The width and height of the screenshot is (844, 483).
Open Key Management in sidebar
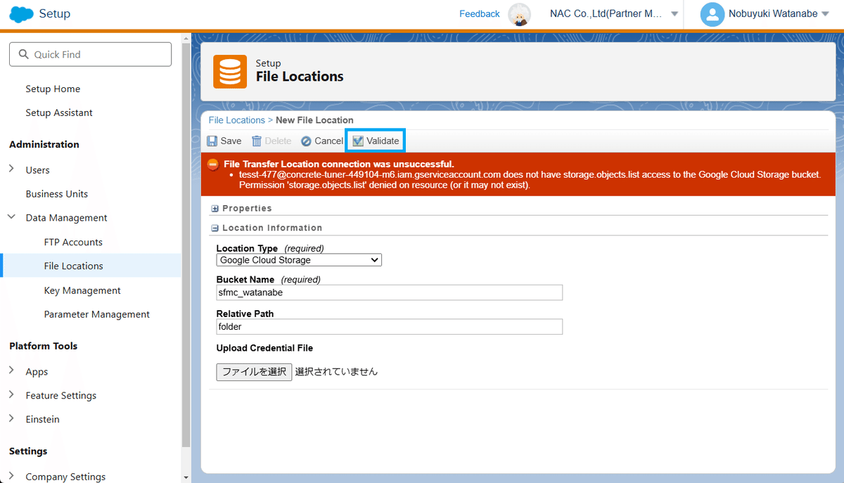(82, 290)
